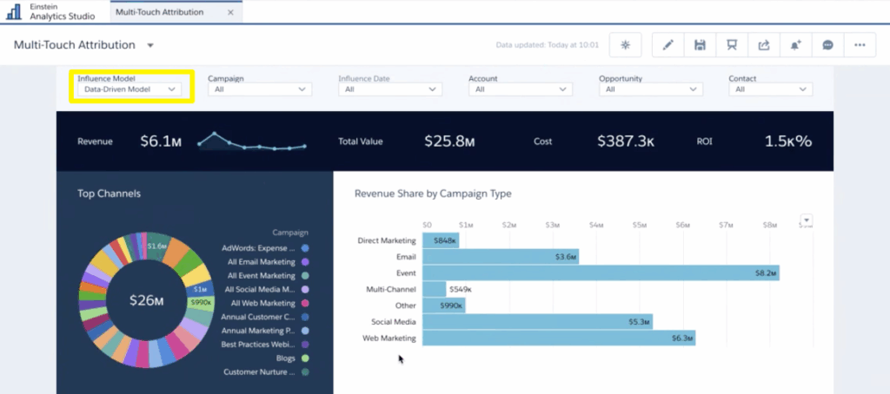Image resolution: width=890 pixels, height=394 pixels.
Task: Switch to Multi-Touch Attribution tab
Action: click(160, 12)
